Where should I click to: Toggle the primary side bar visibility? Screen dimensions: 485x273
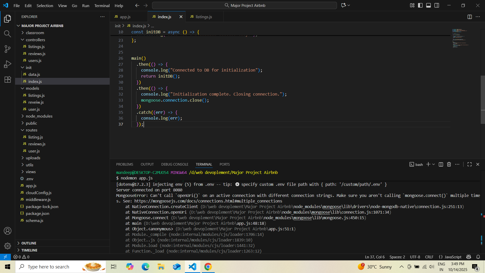420,5
